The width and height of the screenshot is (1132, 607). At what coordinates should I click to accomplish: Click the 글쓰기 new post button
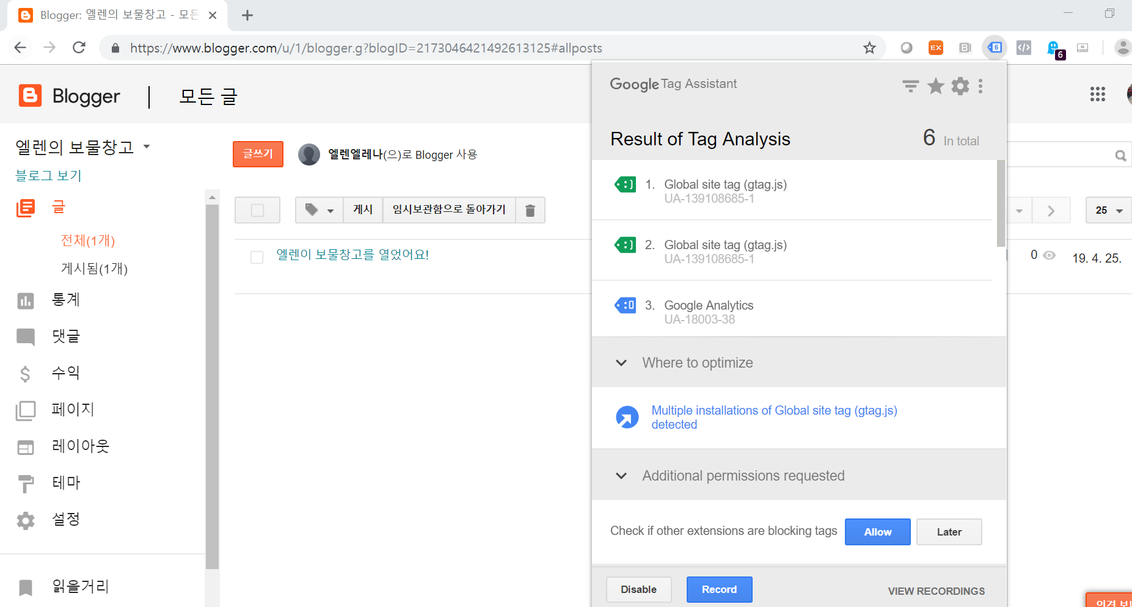tap(258, 154)
